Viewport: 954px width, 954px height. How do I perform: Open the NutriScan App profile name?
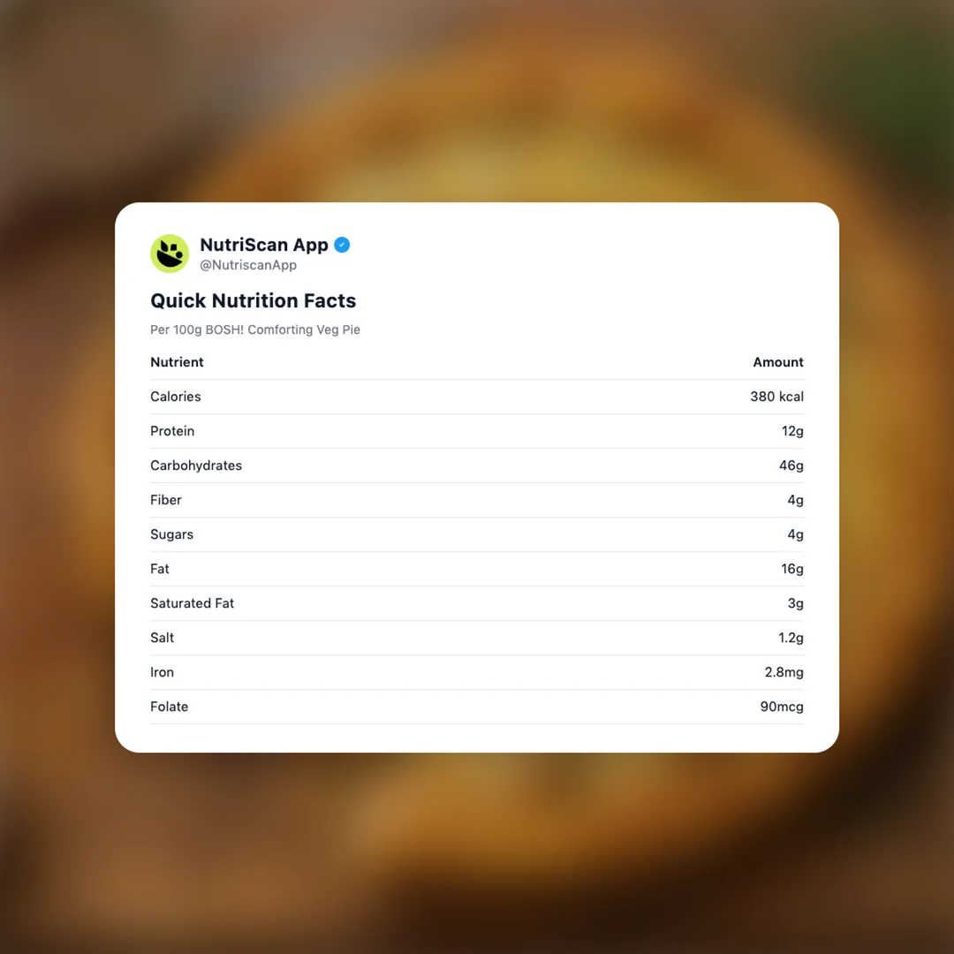point(263,245)
